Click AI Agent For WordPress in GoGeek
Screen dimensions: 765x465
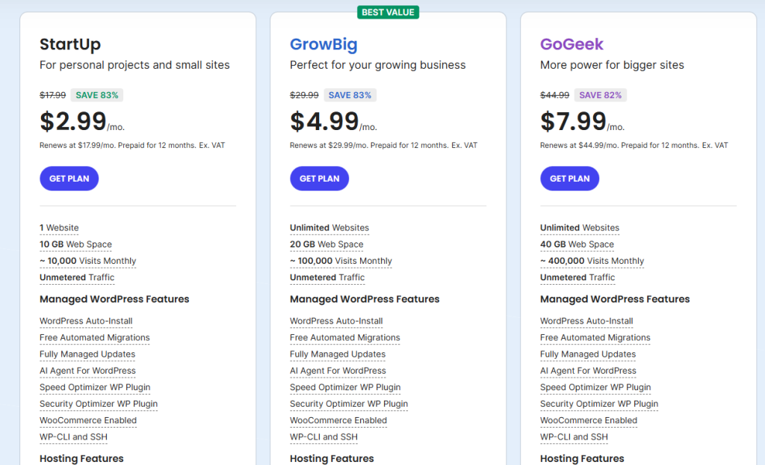(588, 371)
